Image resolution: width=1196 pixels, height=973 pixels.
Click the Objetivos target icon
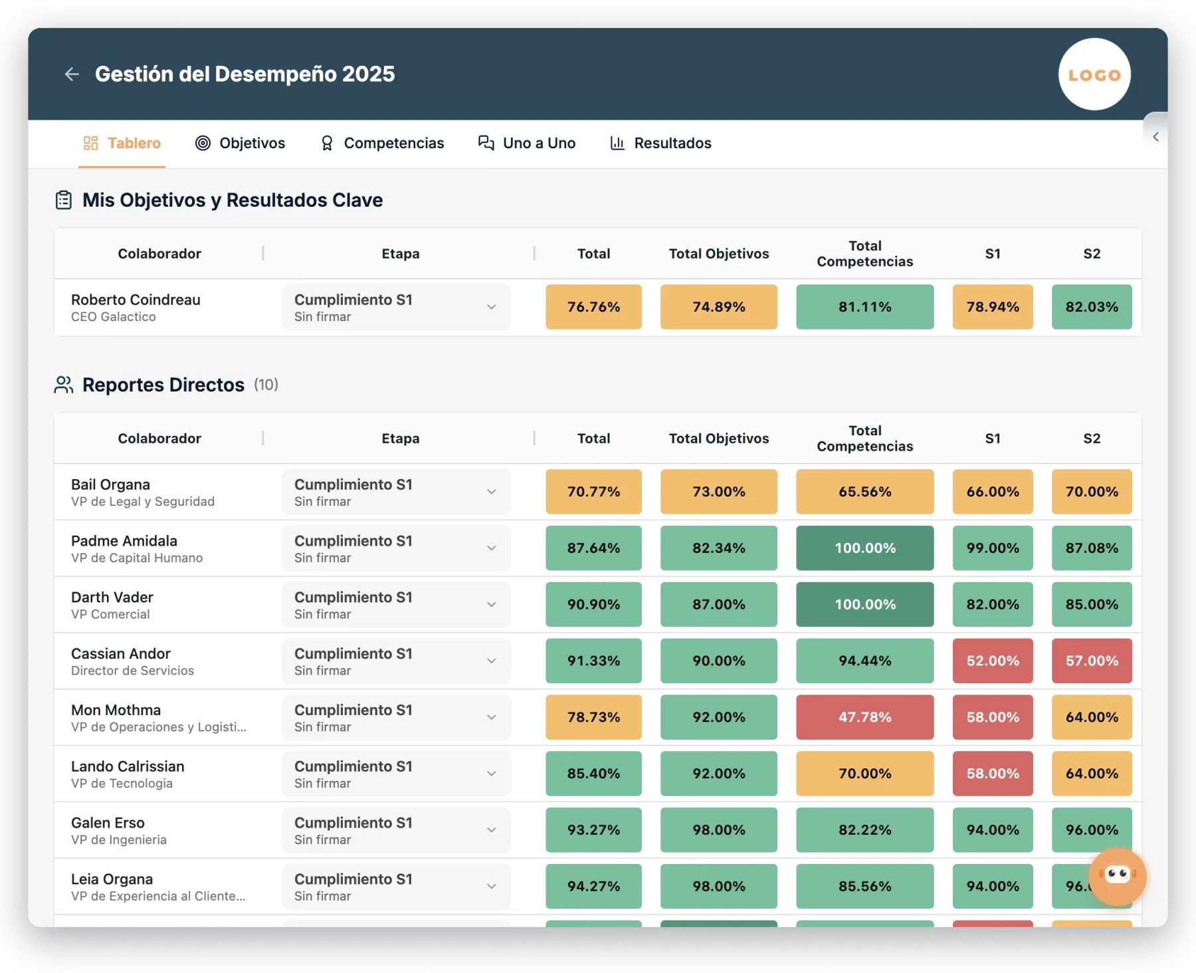[x=203, y=144]
